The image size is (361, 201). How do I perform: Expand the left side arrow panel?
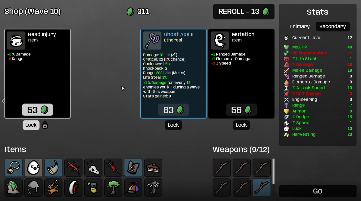pyautogui.click(x=3, y=101)
